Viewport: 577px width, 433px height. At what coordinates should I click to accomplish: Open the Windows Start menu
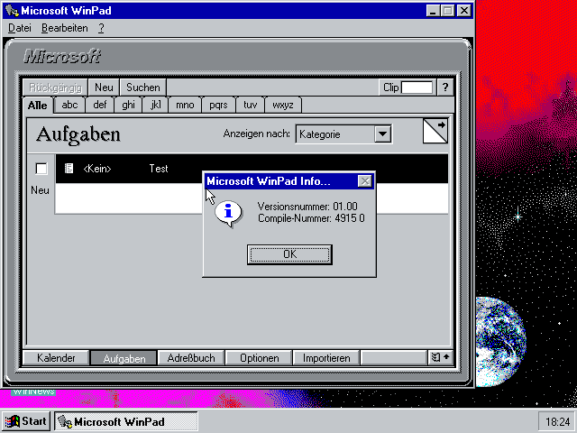[x=26, y=421]
